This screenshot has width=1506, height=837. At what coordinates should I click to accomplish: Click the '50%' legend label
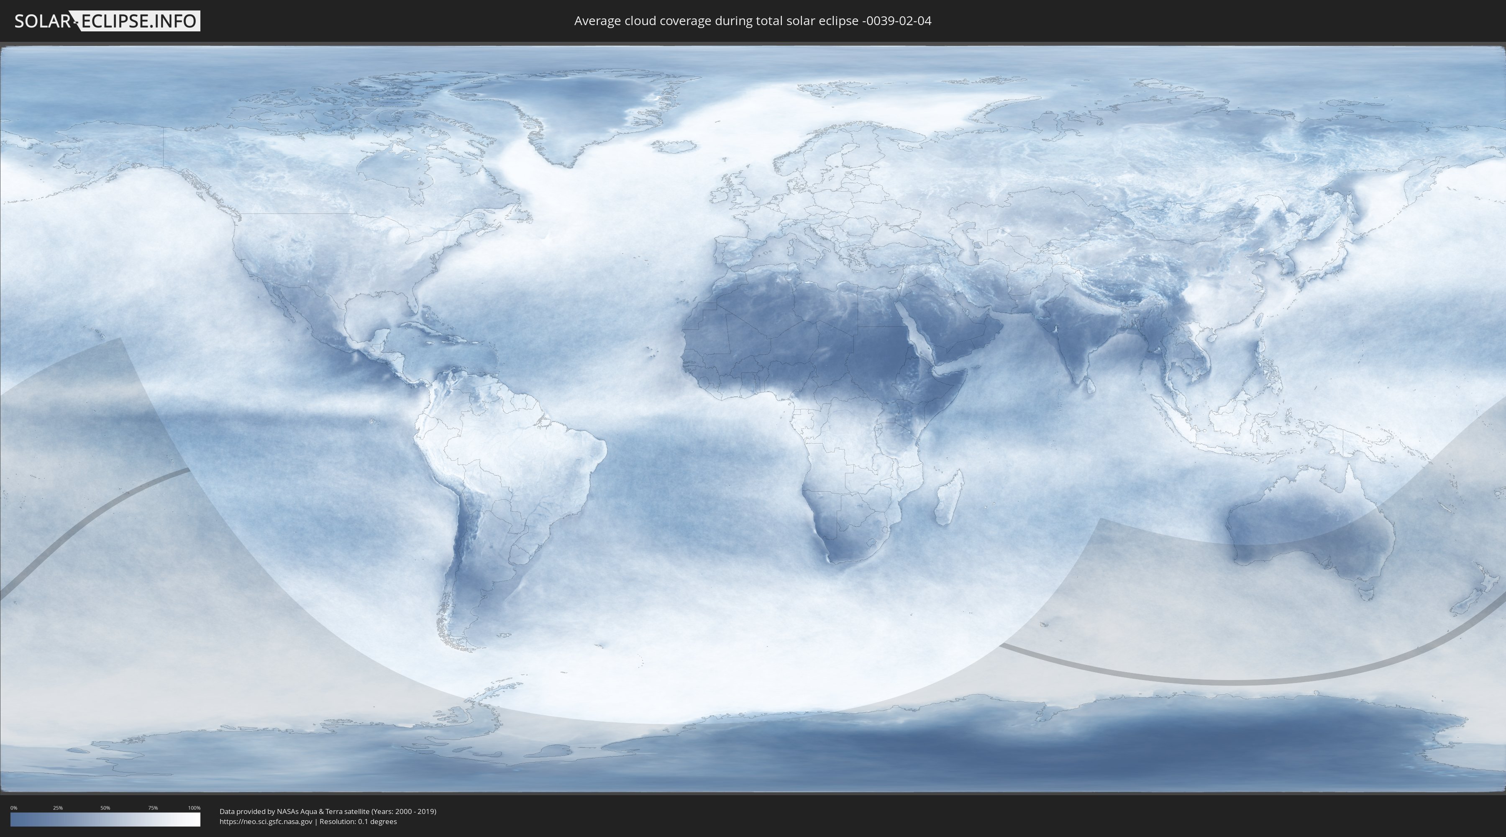tap(105, 808)
